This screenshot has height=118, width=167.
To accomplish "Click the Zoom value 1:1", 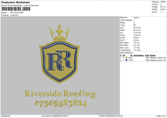I will [161, 12].
